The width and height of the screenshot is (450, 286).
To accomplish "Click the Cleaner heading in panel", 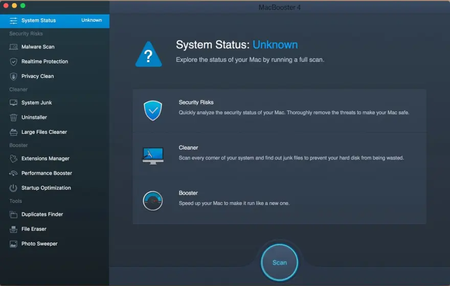I will [x=188, y=148].
